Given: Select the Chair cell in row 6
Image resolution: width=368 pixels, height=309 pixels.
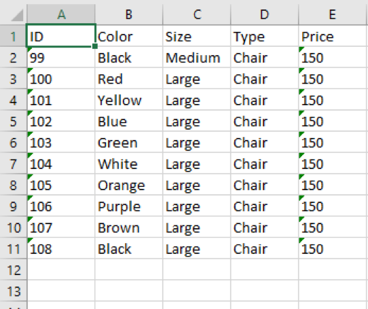Looking at the screenshot, I should click(x=265, y=143).
